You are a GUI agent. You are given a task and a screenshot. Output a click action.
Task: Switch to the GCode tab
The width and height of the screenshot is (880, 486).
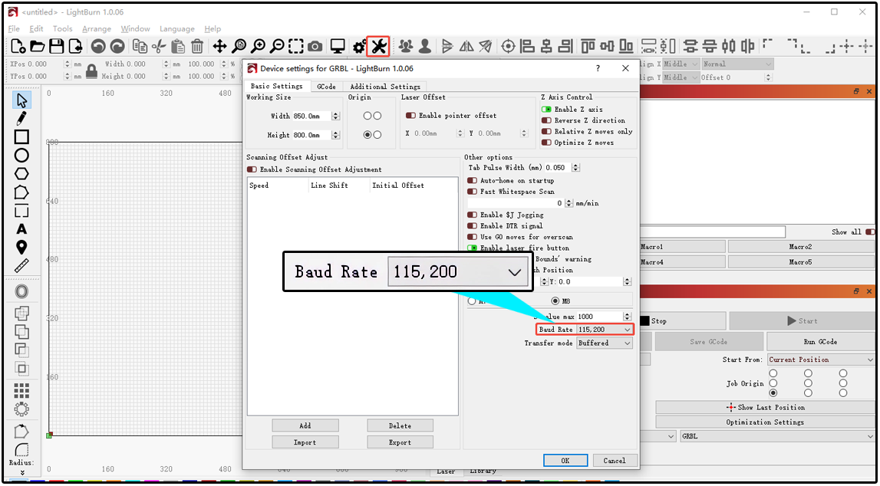click(x=326, y=87)
